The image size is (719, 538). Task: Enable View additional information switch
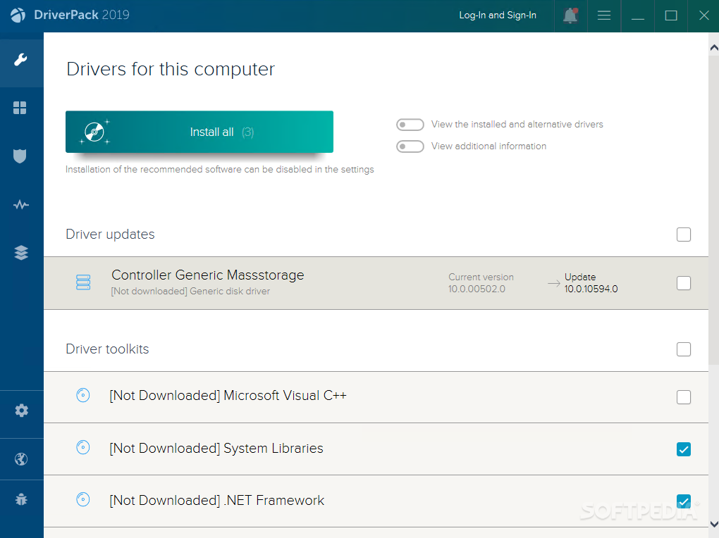point(410,146)
